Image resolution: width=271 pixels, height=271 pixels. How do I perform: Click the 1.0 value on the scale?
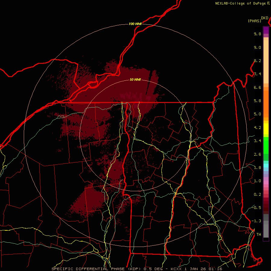257,181
